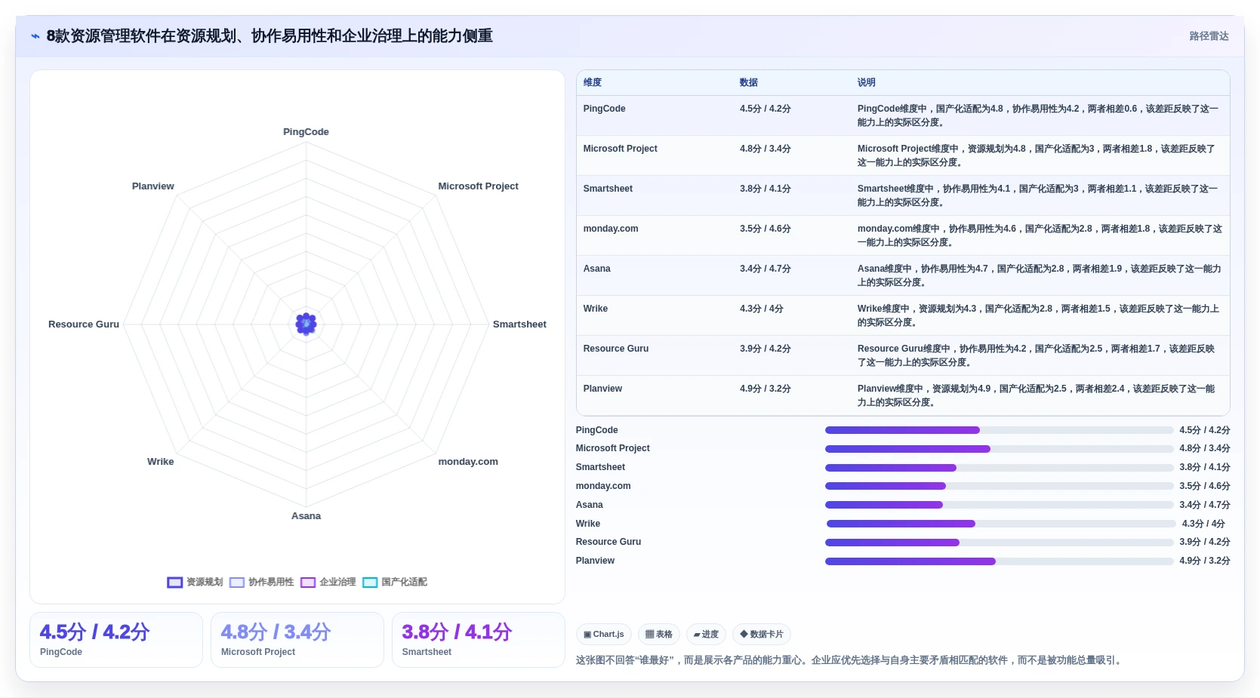Click the 表格 tag chip
This screenshot has width=1260, height=698.
pos(659,634)
